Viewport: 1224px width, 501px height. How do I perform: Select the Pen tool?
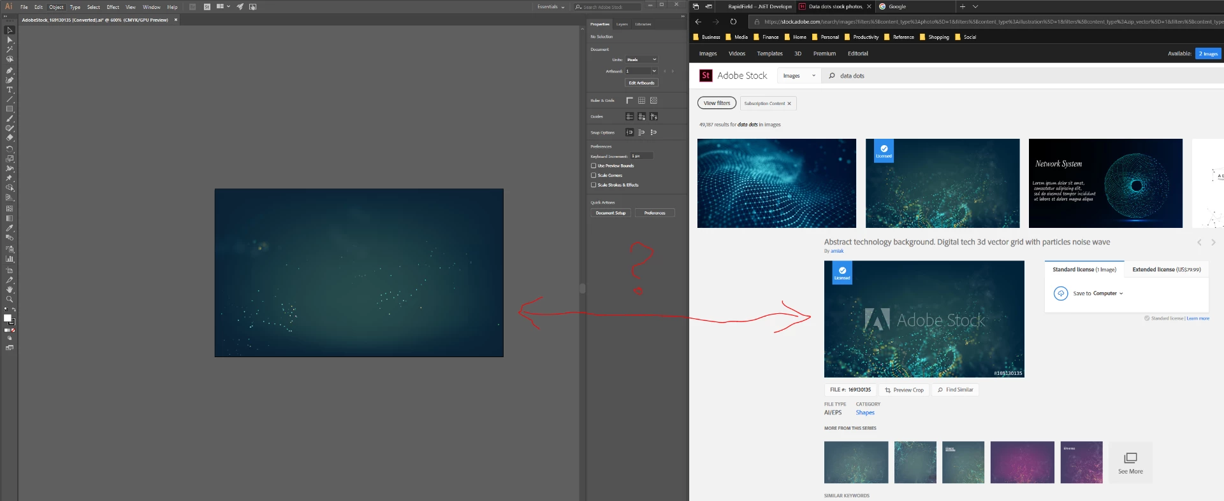click(10, 71)
